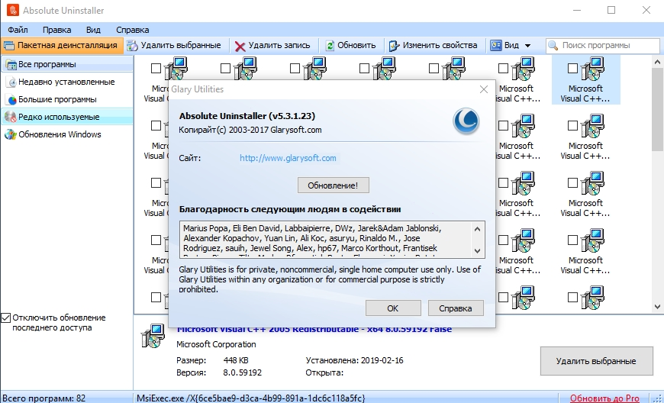Focus the Поиск программы search field
Screen dimensions: 664x403
(x=603, y=45)
